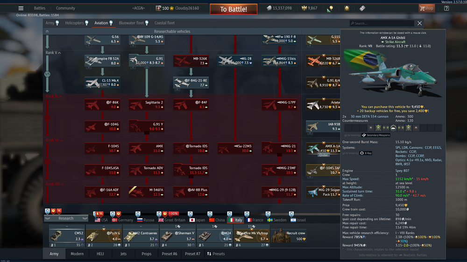Open the Community menu
Viewport: 467px width, 262px height.
coord(65,8)
